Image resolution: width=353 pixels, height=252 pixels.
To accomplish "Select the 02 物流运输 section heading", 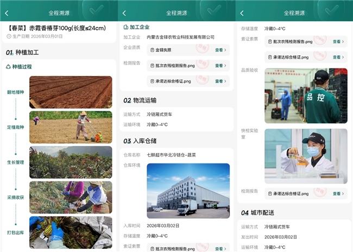I will 140,100.
